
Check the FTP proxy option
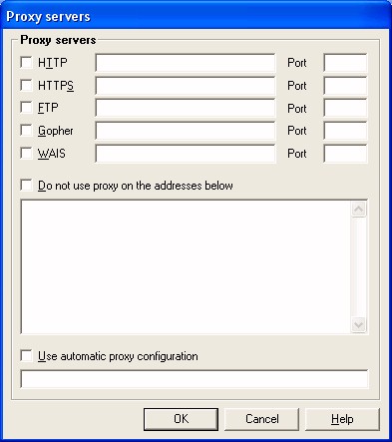(26, 108)
